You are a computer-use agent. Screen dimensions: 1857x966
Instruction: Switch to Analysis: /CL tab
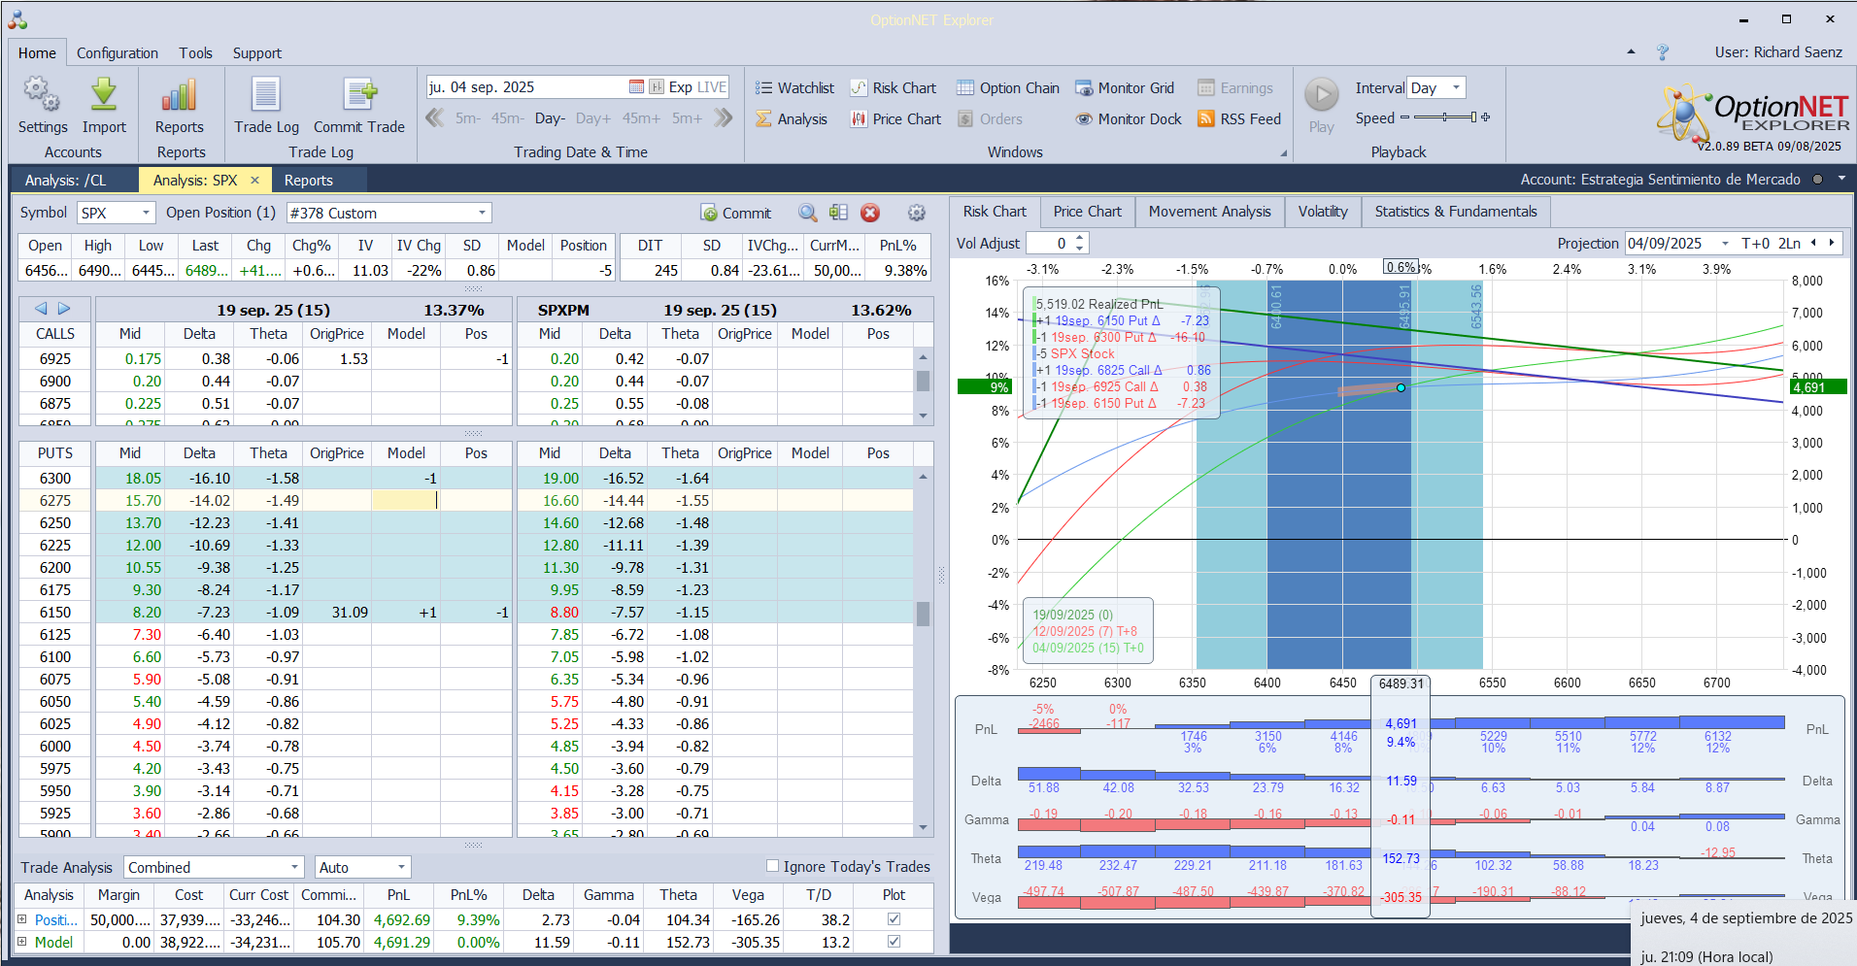65,181
